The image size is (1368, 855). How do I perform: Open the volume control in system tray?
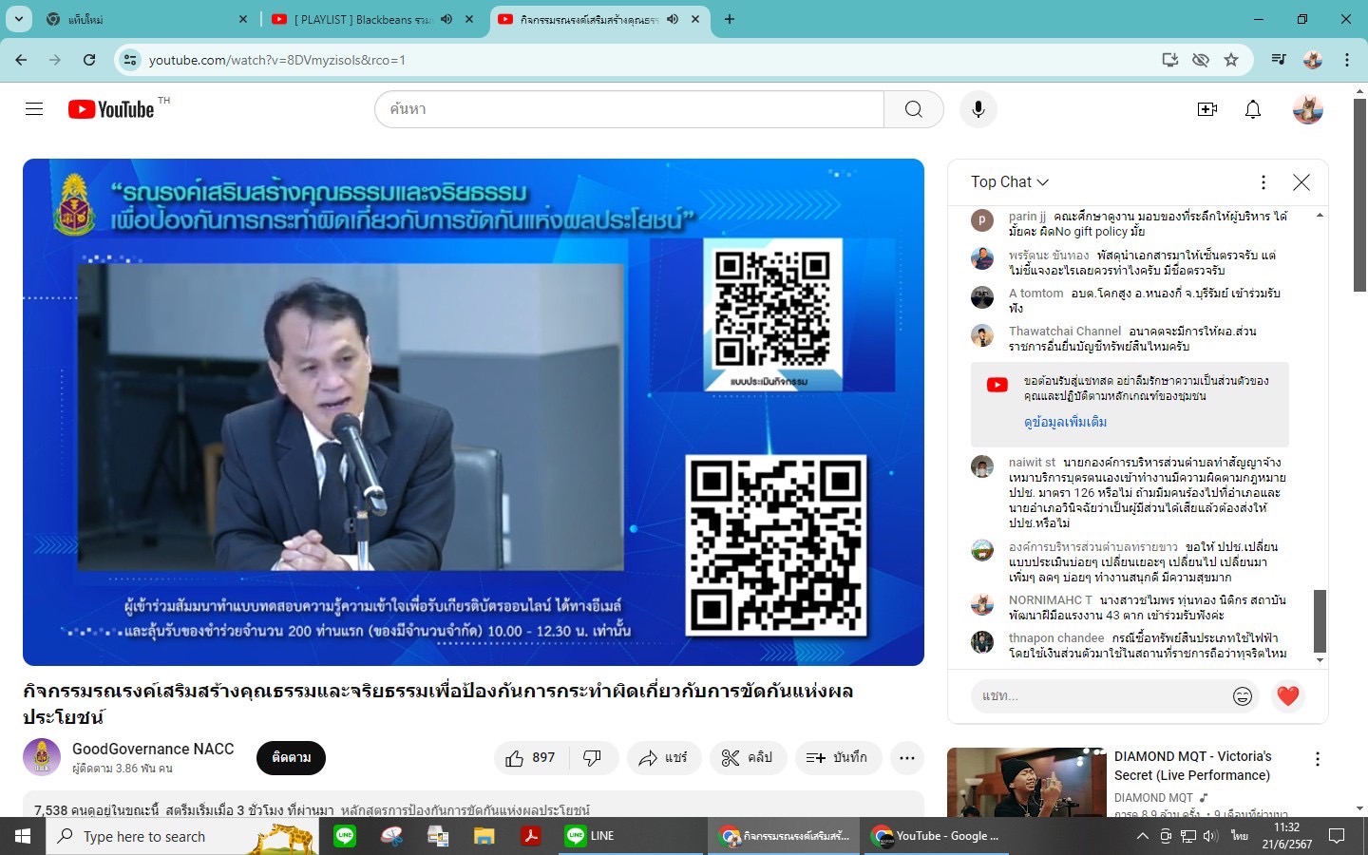click(x=1209, y=836)
